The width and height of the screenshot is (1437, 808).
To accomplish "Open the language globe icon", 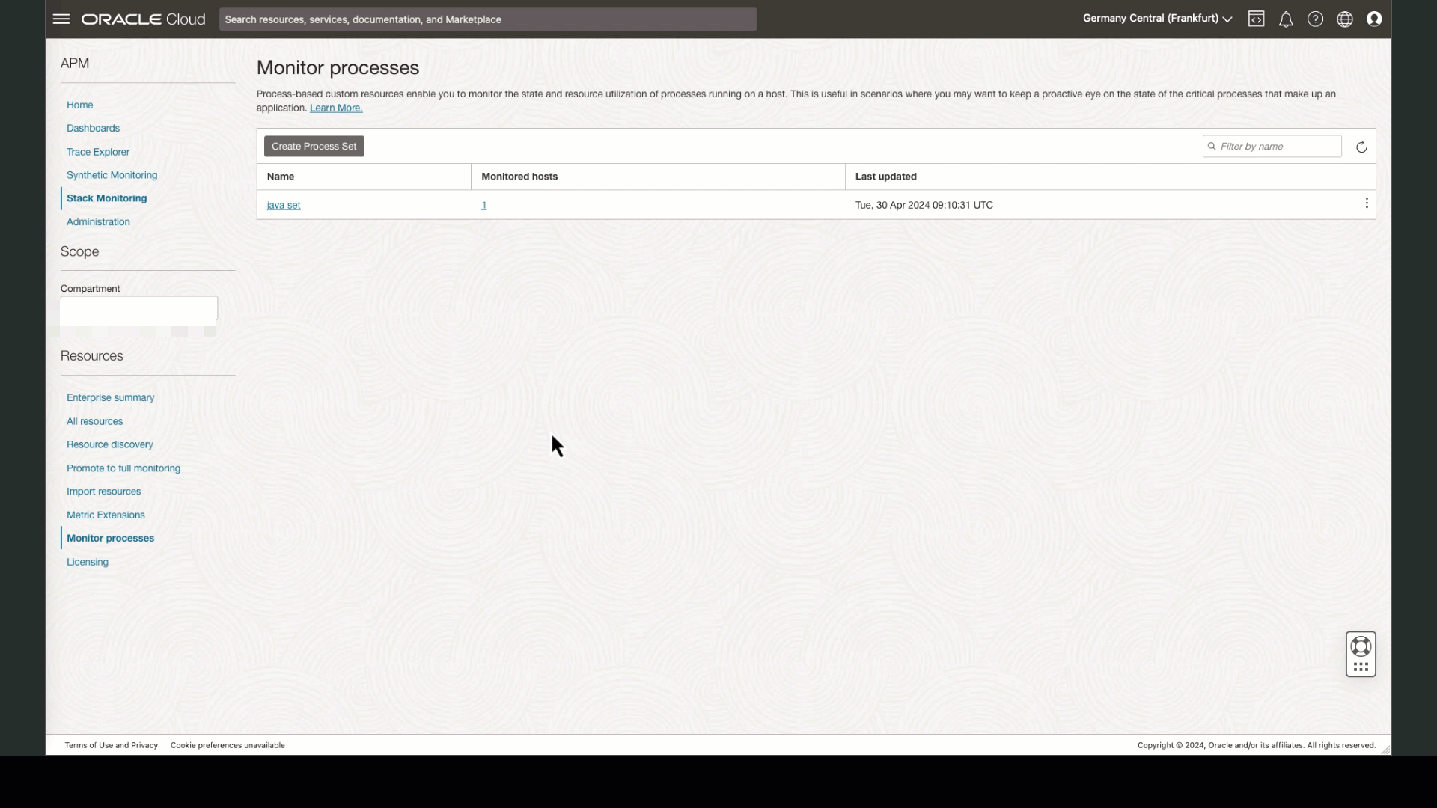I will coord(1345,19).
